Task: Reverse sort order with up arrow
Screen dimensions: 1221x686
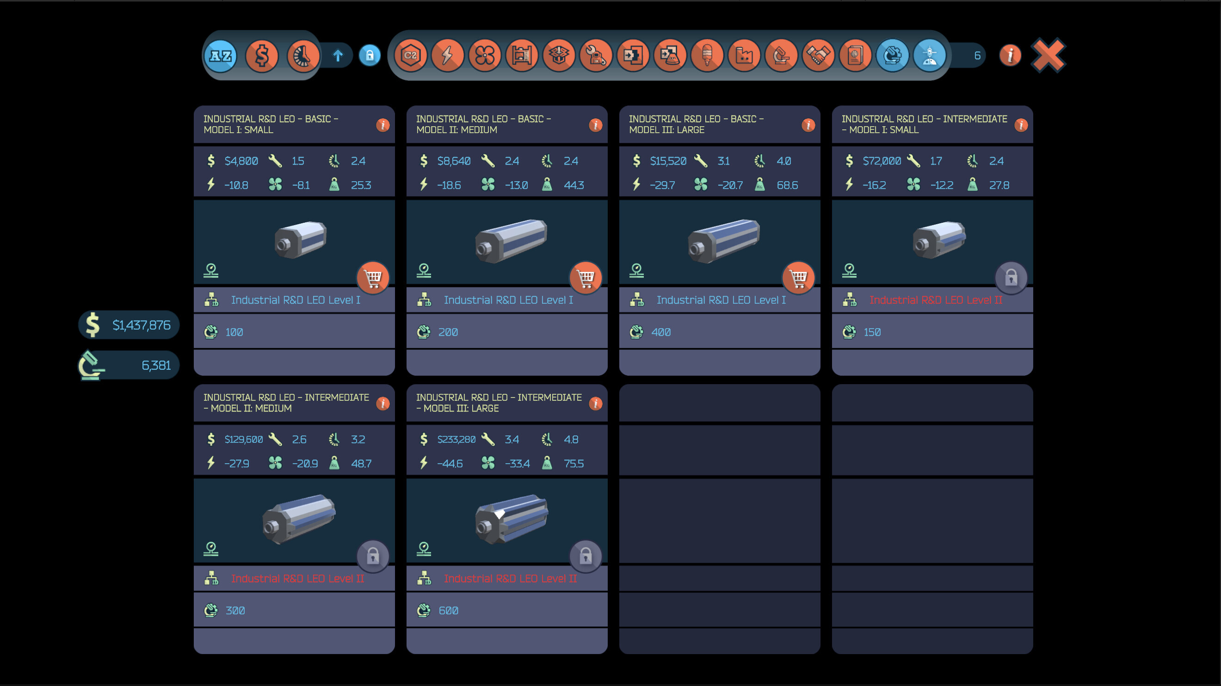Action: point(338,56)
